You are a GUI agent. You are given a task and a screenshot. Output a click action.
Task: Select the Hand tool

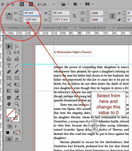pyautogui.click(x=9, y=104)
